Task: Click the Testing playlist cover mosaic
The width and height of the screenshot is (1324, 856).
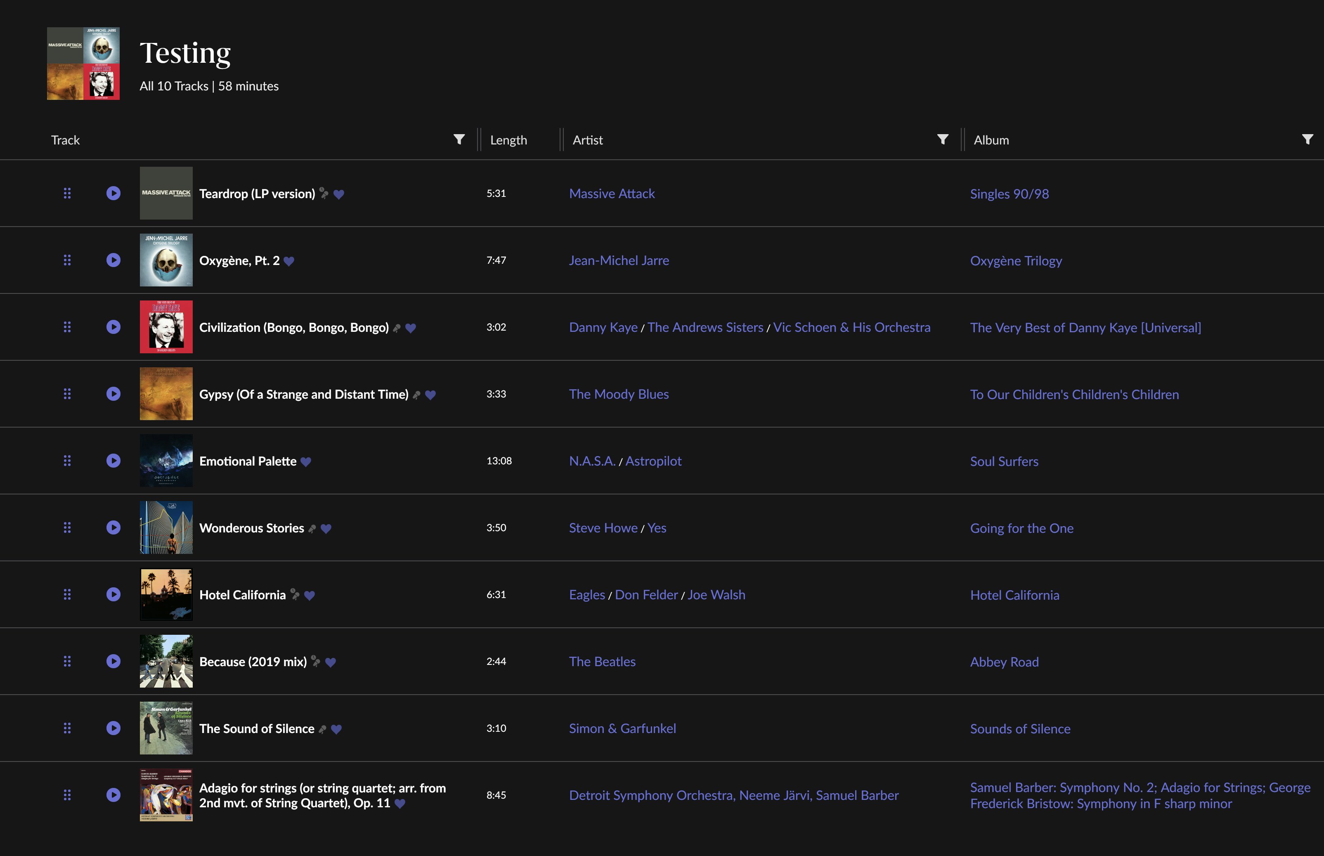Action: (83, 64)
